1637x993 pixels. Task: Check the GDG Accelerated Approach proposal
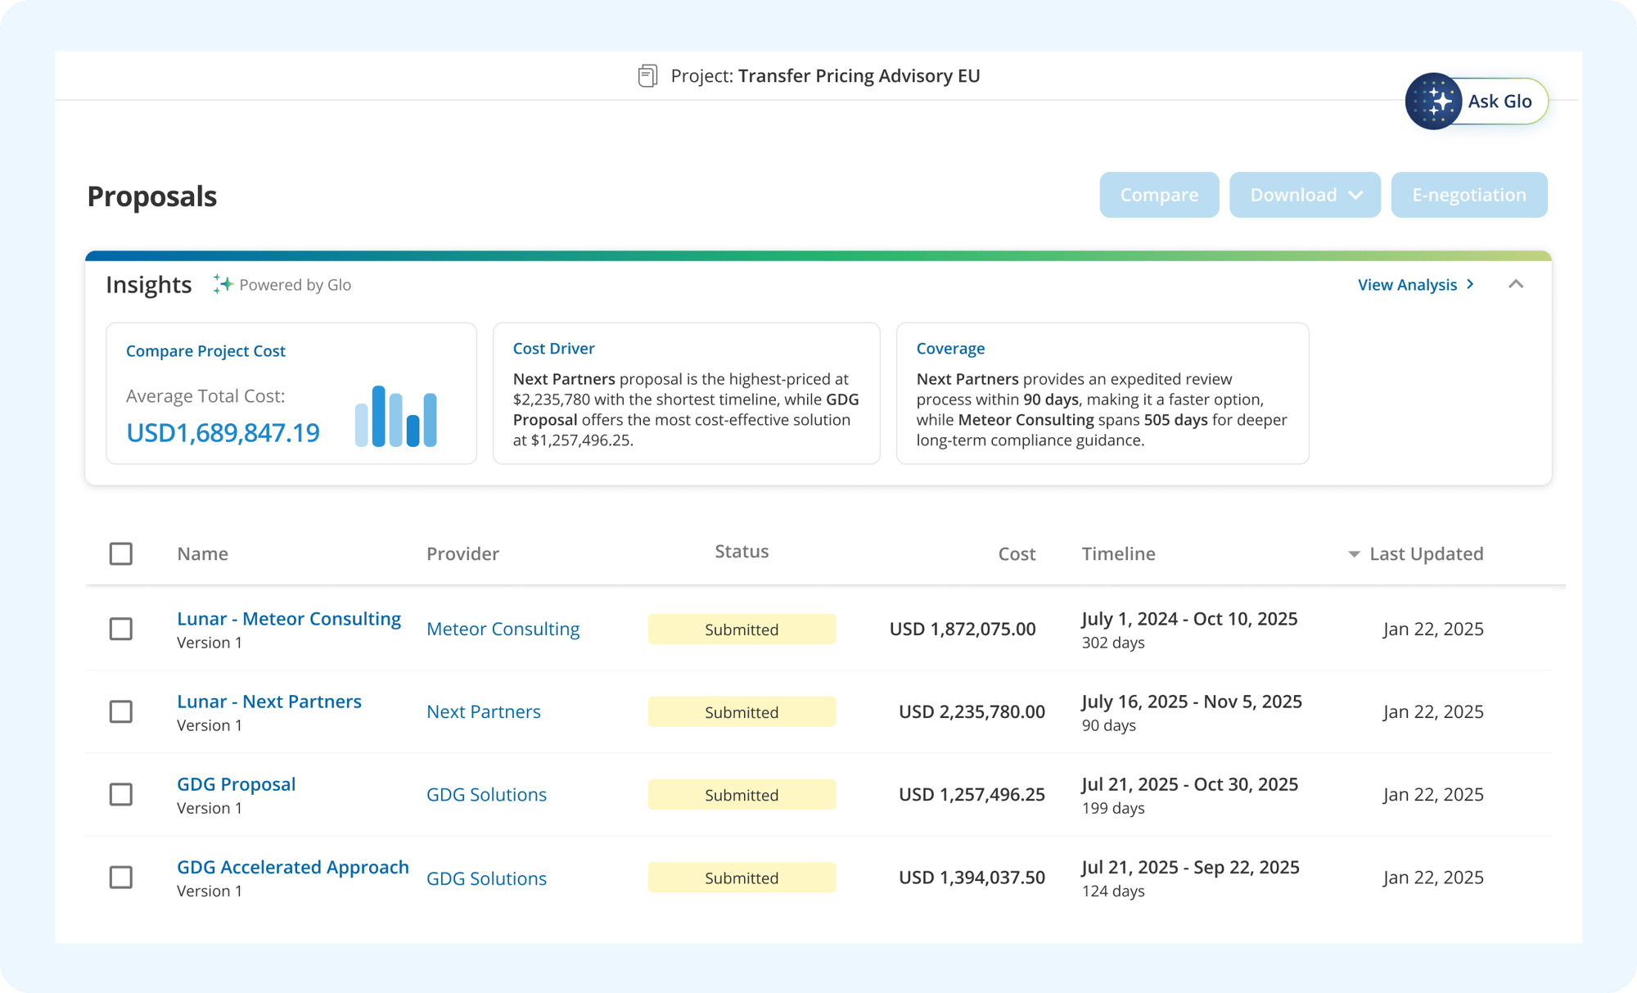[x=120, y=877]
